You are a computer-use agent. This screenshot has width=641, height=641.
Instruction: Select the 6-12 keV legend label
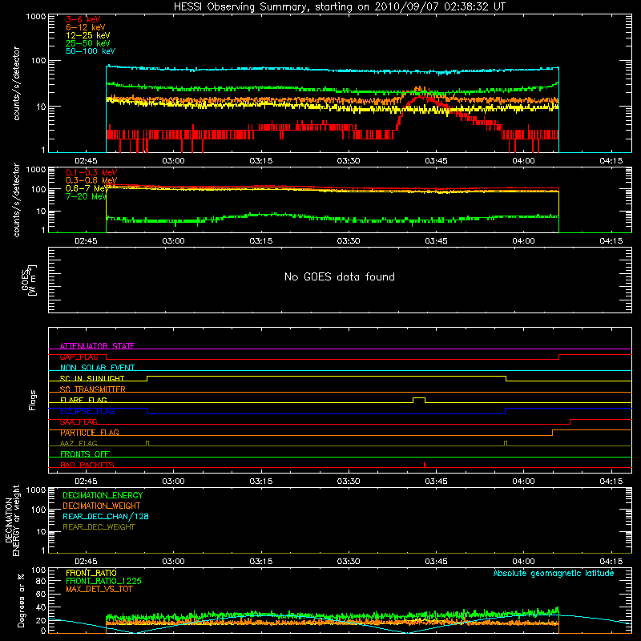[86, 27]
